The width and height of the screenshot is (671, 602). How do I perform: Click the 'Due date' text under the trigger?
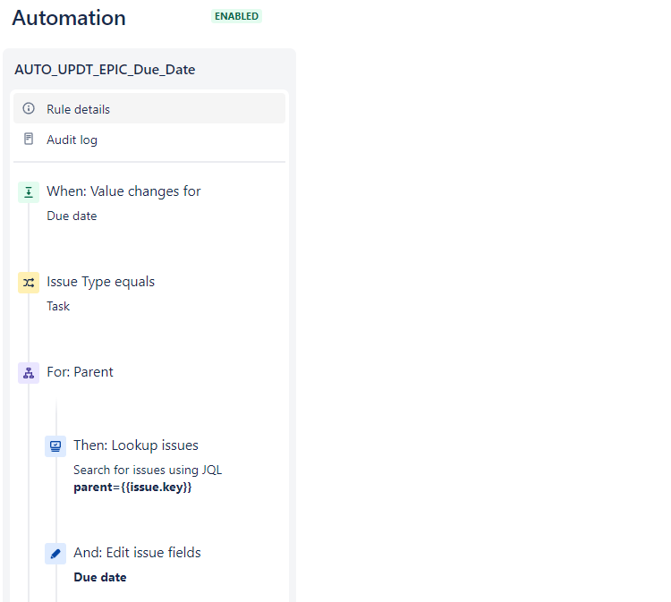tap(72, 216)
